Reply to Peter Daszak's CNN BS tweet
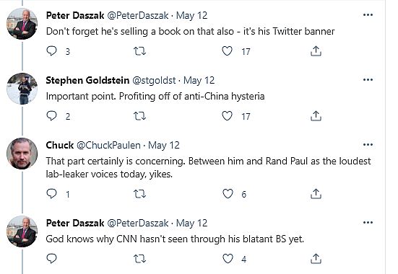The height and width of the screenshot is (274, 398). click(51, 259)
